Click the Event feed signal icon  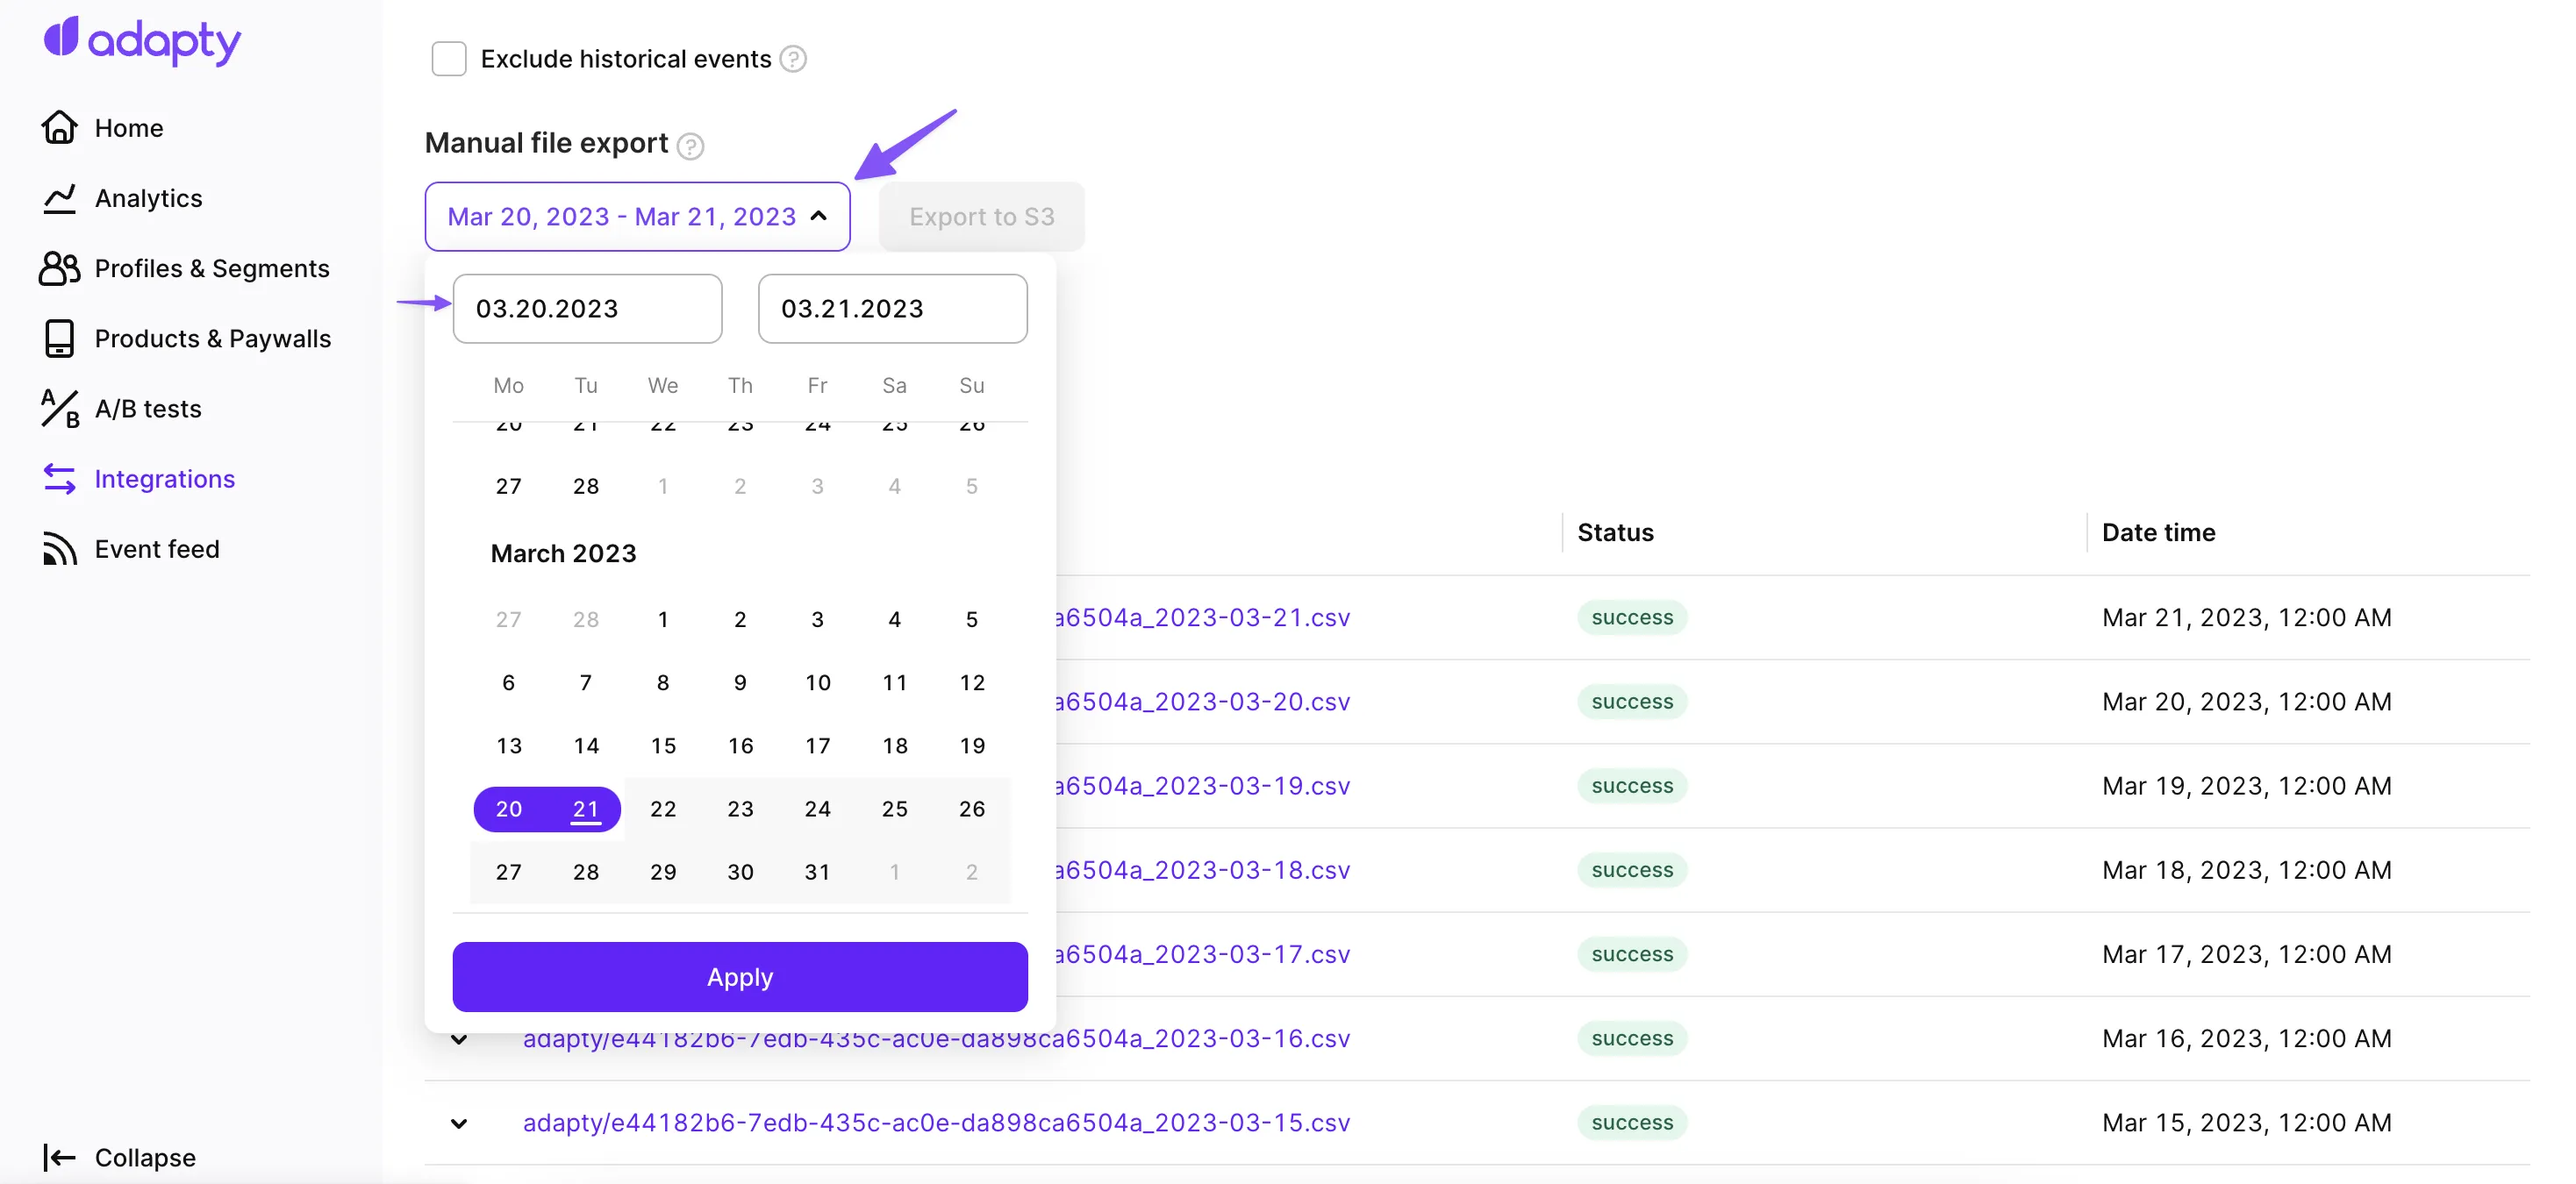pos(59,549)
